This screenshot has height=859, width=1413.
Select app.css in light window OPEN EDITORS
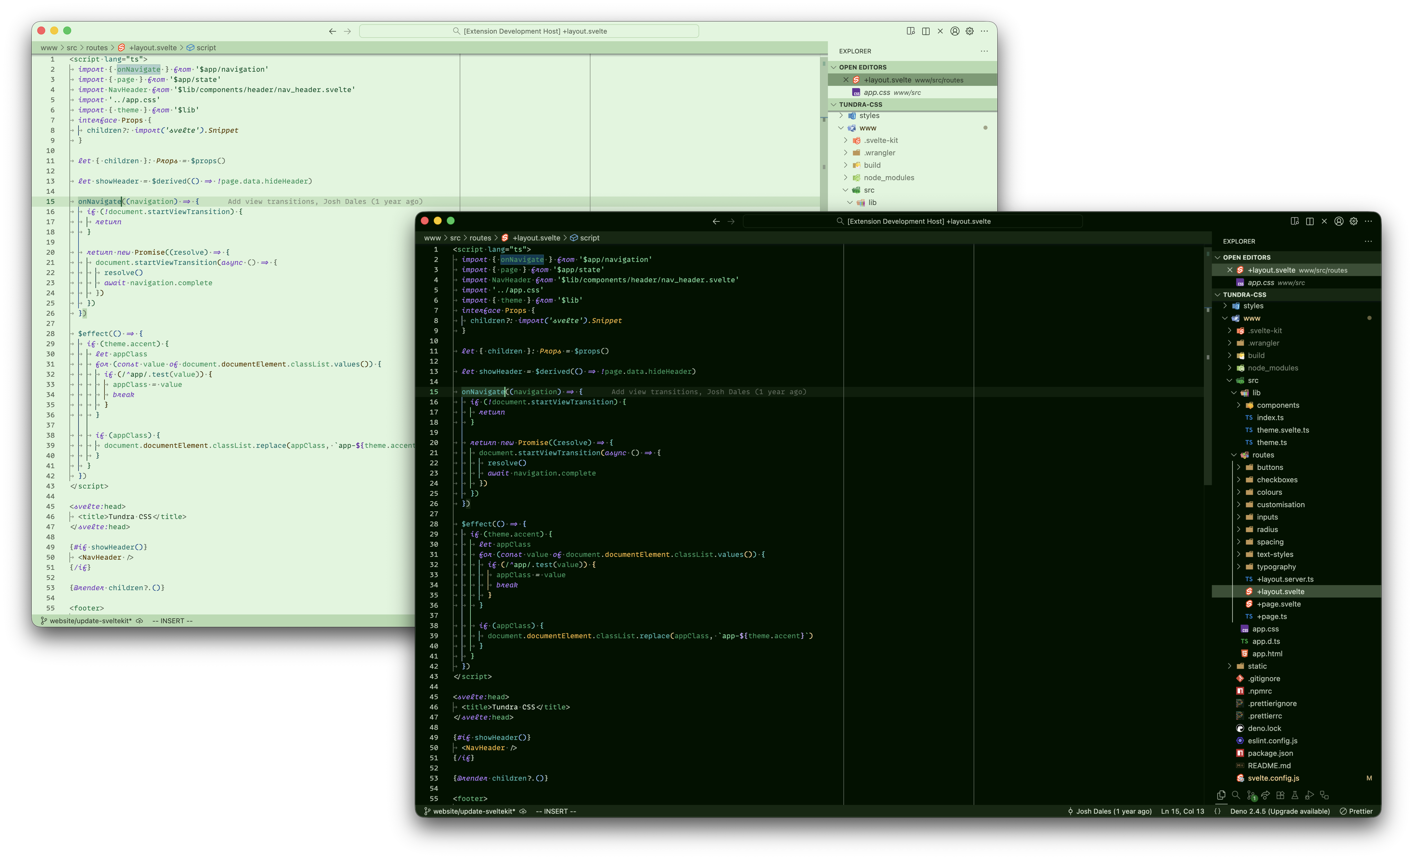(x=912, y=92)
